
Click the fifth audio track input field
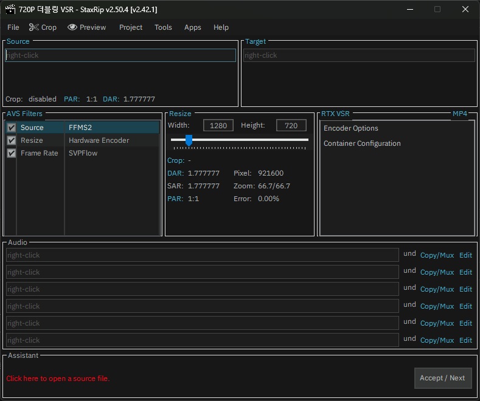[x=203, y=323]
